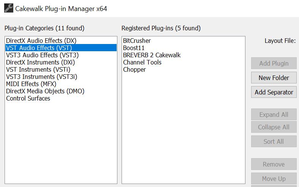Viewport: 299px width, 187px height.
Task: Select VST Audio Effects (VST) category
Action: coord(39,48)
